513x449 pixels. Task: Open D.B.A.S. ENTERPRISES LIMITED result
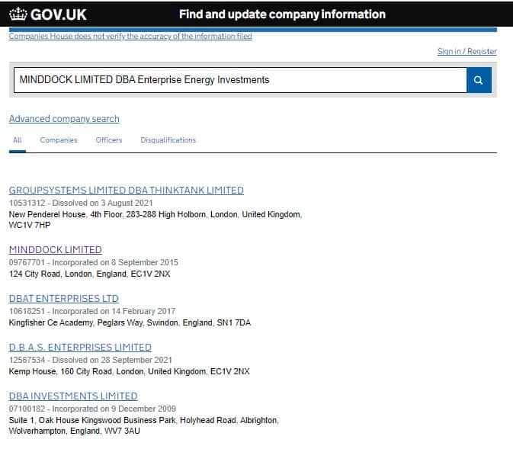80,347
